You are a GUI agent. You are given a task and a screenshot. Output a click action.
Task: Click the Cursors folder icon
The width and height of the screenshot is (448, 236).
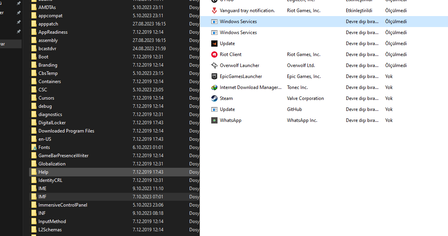click(34, 98)
